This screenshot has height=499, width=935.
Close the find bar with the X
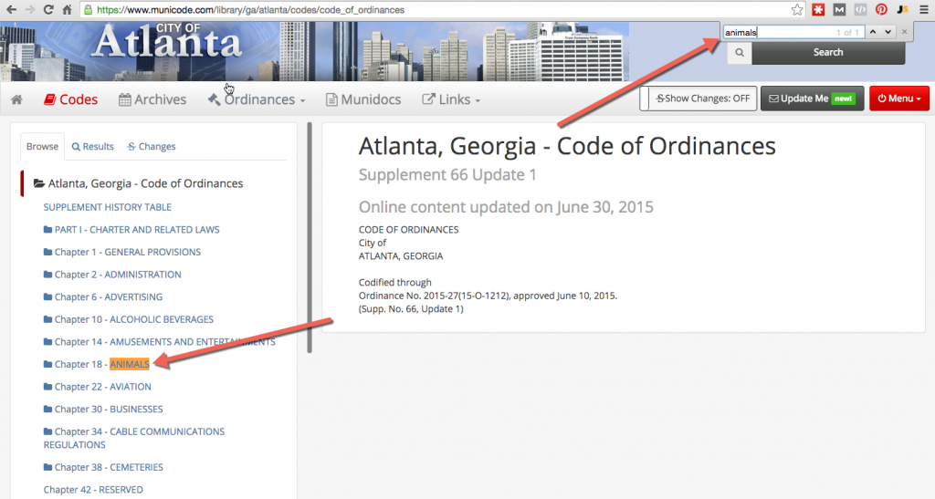[x=904, y=32]
